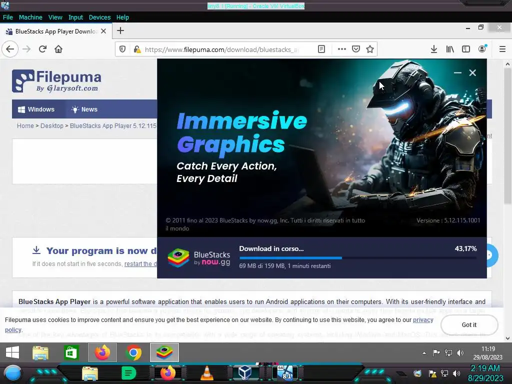Open Firefox account icon
This screenshot has width=512, height=384.
pos(482,49)
